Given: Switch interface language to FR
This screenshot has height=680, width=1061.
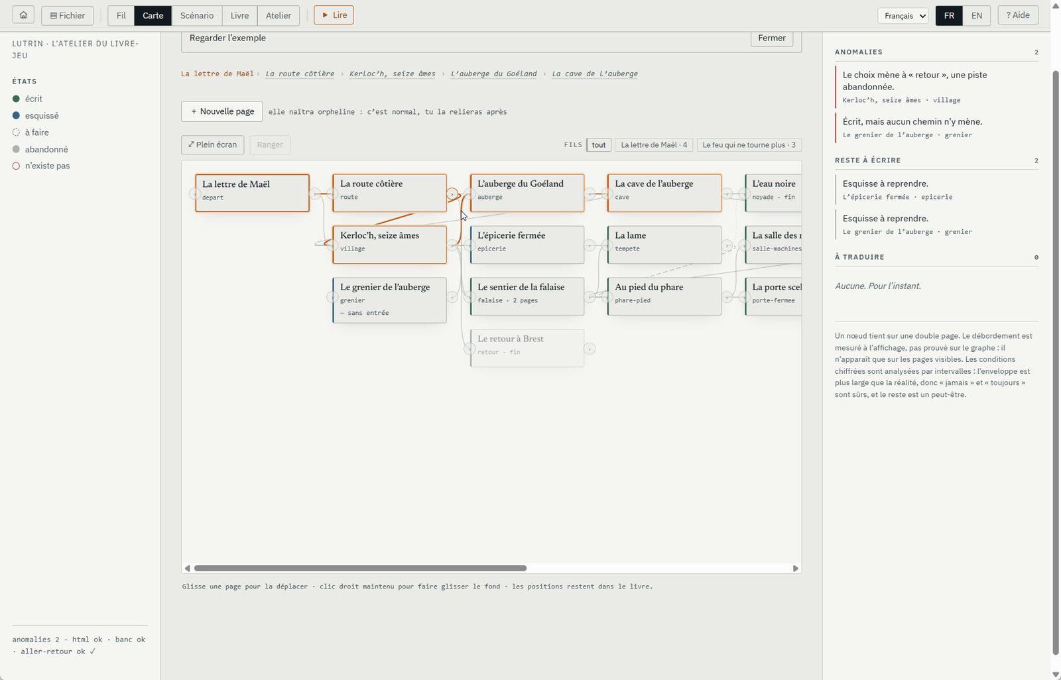Looking at the screenshot, I should [x=949, y=15].
